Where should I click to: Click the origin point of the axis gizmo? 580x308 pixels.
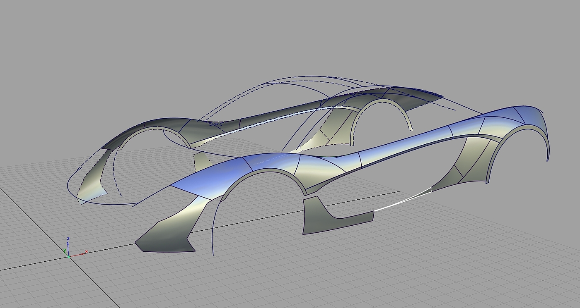[68, 257]
